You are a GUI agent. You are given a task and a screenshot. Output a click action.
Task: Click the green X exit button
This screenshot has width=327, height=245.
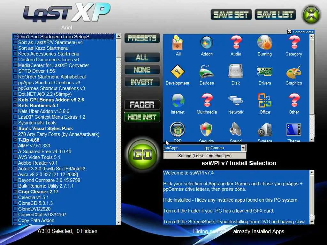pos(311,15)
